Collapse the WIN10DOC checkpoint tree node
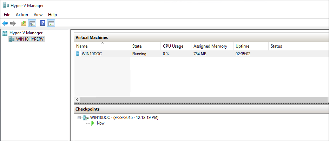329x141 pixels. pos(79,118)
